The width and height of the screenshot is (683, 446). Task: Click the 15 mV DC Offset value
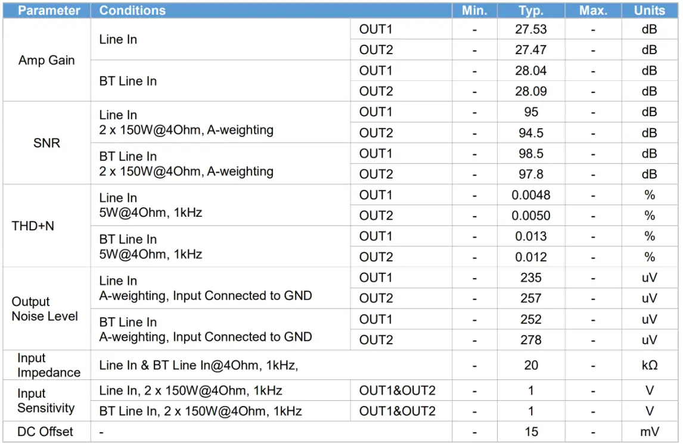point(530,432)
